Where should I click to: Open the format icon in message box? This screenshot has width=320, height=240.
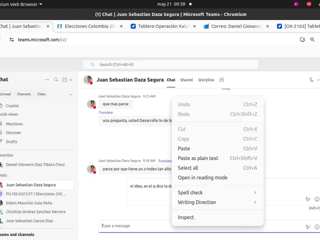[x=308, y=227]
